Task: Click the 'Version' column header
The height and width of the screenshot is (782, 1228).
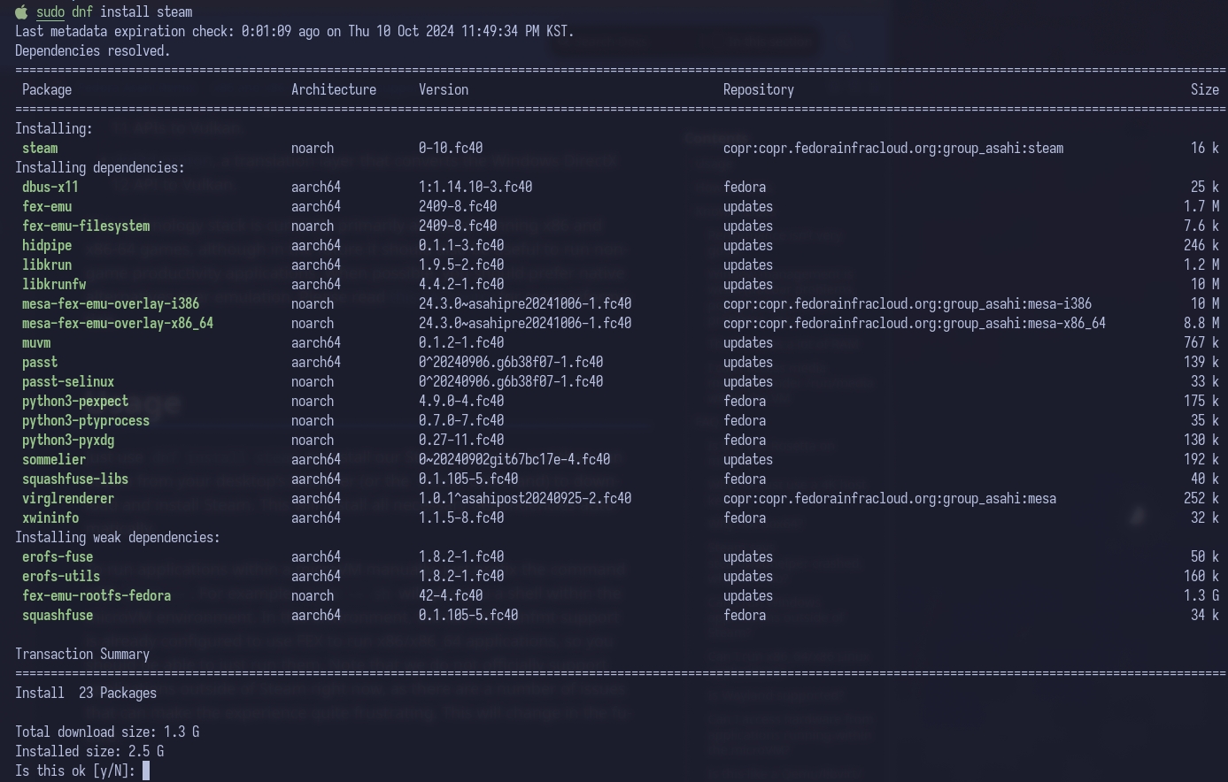Action: click(x=444, y=89)
